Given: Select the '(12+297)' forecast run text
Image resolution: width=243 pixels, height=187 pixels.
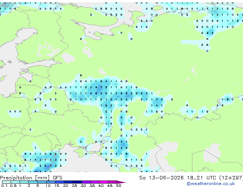Looking at the screenshot, I should point(231,178).
